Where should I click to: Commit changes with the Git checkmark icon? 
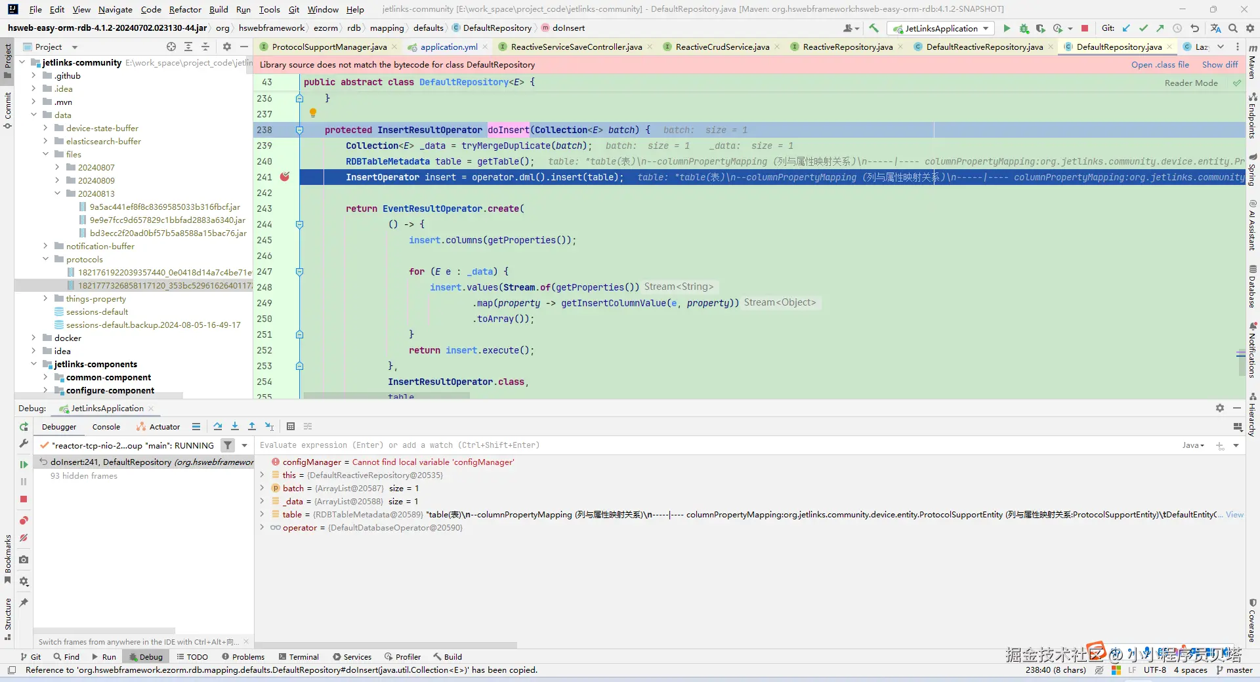(1143, 28)
